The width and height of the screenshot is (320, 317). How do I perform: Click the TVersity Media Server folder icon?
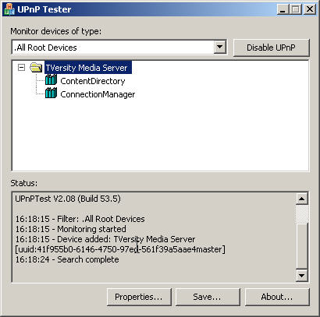(x=36, y=68)
